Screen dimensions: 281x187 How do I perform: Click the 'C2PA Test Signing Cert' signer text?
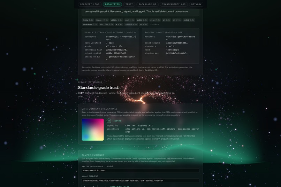click(x=139, y=126)
